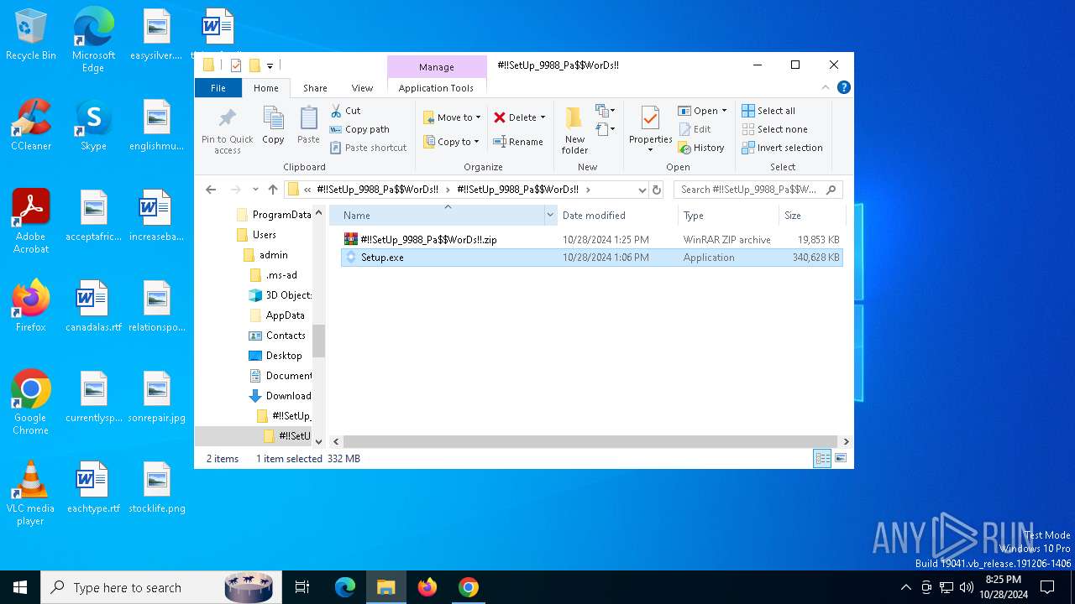
Task: Click Copy path command
Action: (x=359, y=129)
